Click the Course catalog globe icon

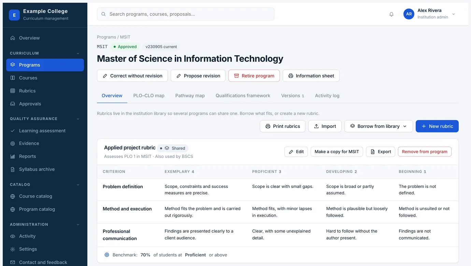point(13,196)
